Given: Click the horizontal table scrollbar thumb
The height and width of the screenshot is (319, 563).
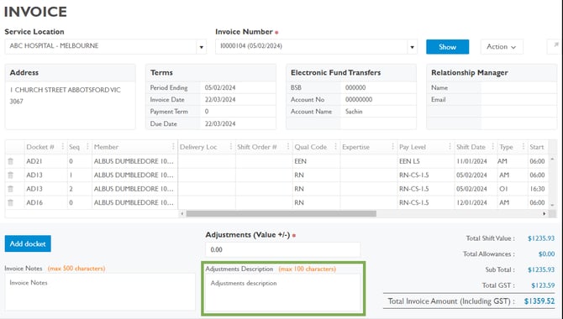Looking at the screenshot, I should [281, 213].
